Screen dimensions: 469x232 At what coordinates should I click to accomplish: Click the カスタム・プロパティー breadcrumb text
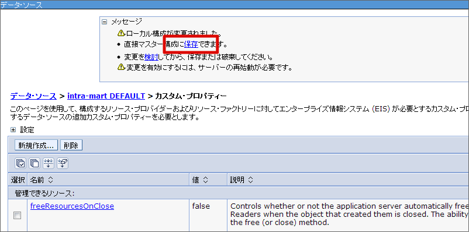tap(191, 96)
